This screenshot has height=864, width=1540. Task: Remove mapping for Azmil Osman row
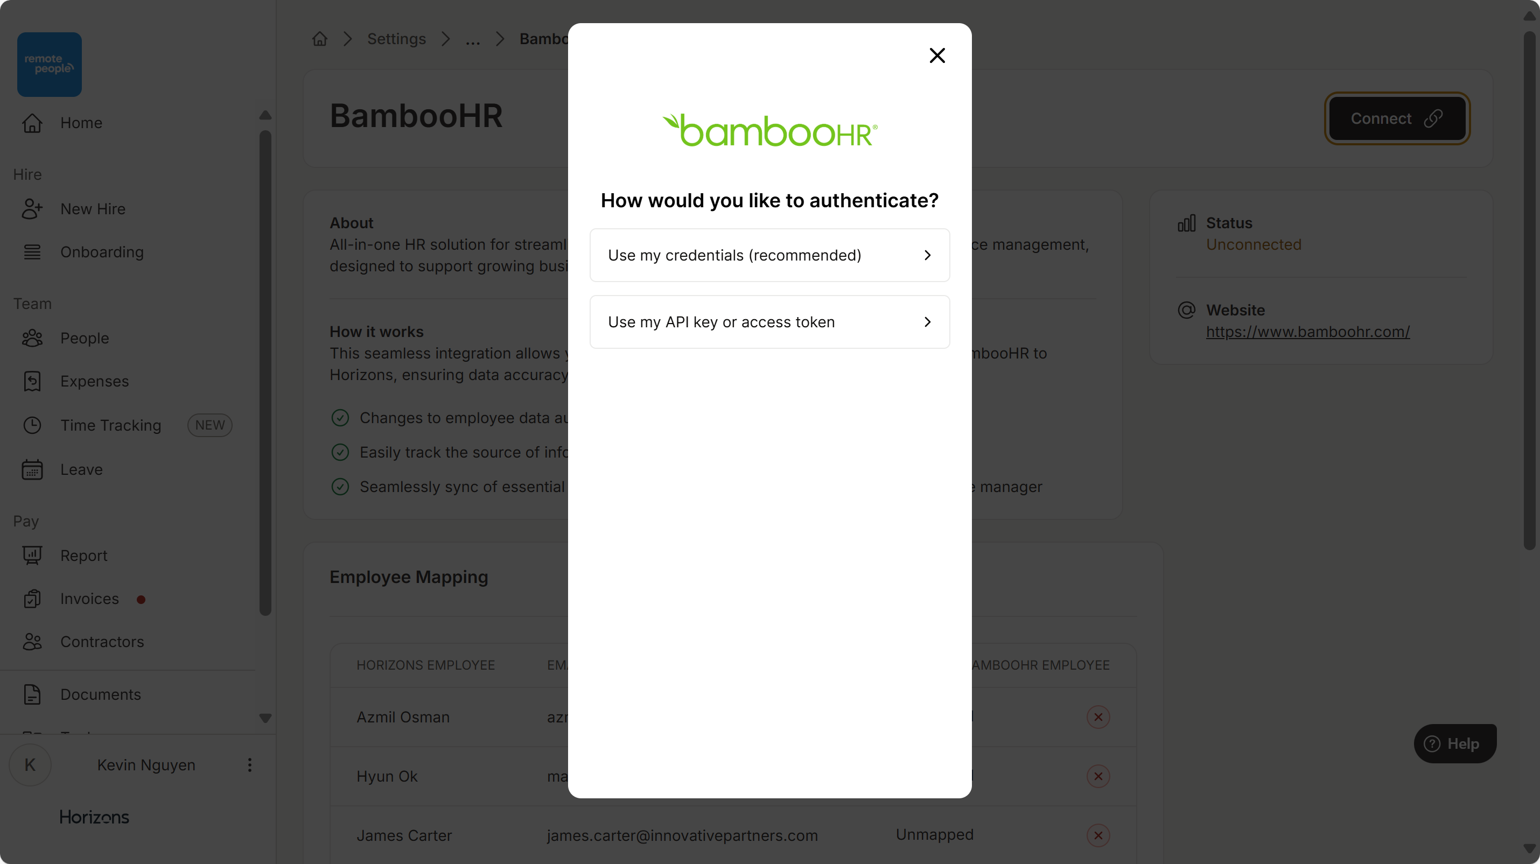point(1098,717)
